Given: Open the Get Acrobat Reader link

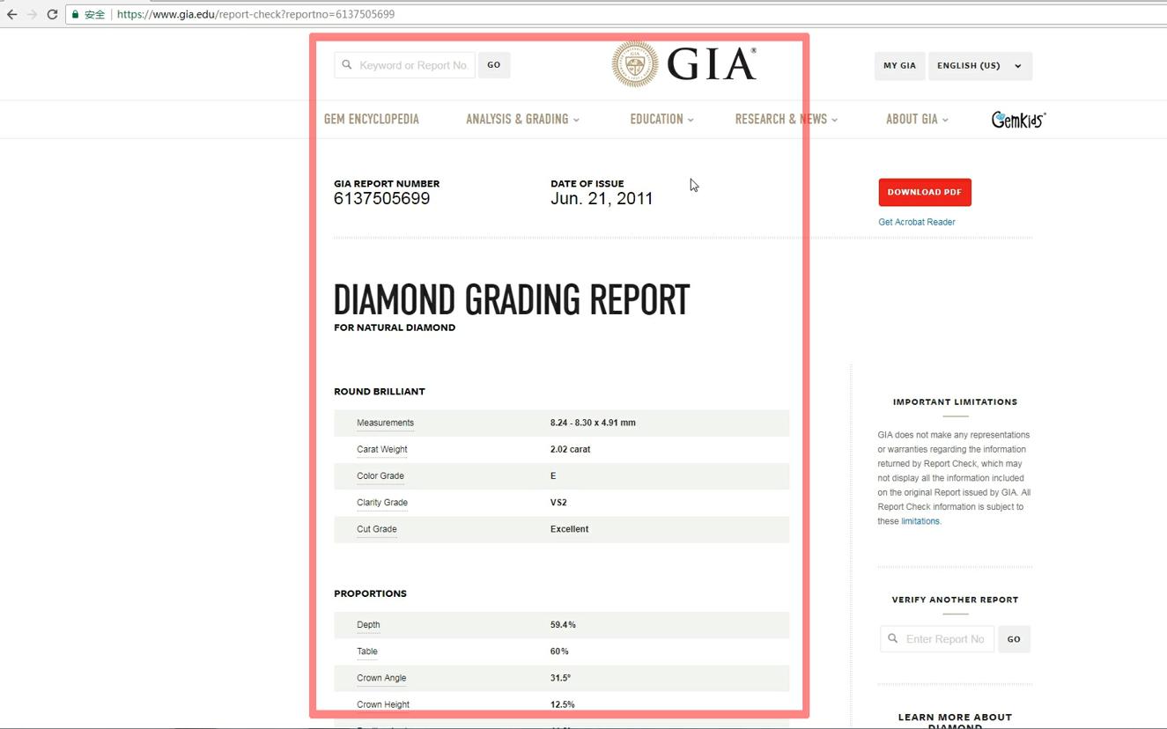Looking at the screenshot, I should pos(916,222).
